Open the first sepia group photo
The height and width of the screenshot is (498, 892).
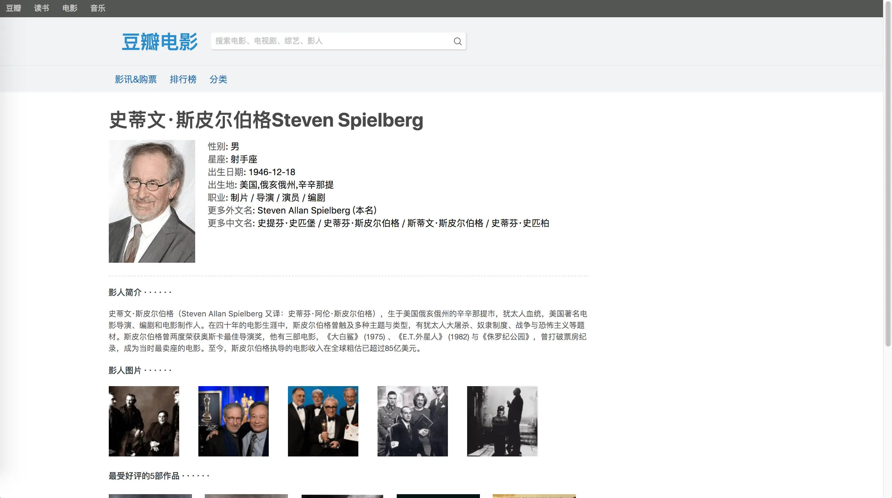click(144, 421)
